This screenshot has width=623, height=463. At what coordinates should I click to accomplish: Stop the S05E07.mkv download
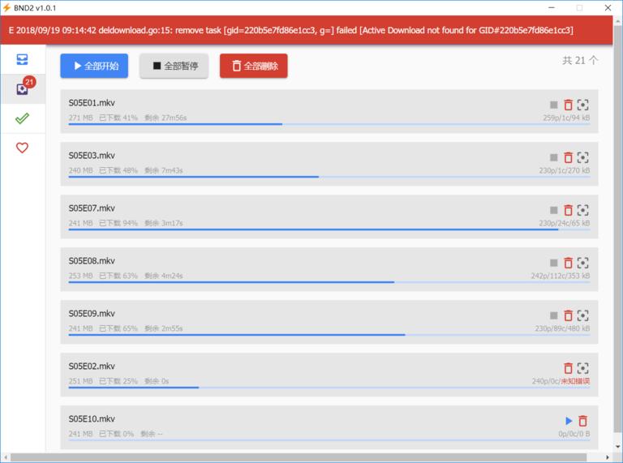click(553, 210)
